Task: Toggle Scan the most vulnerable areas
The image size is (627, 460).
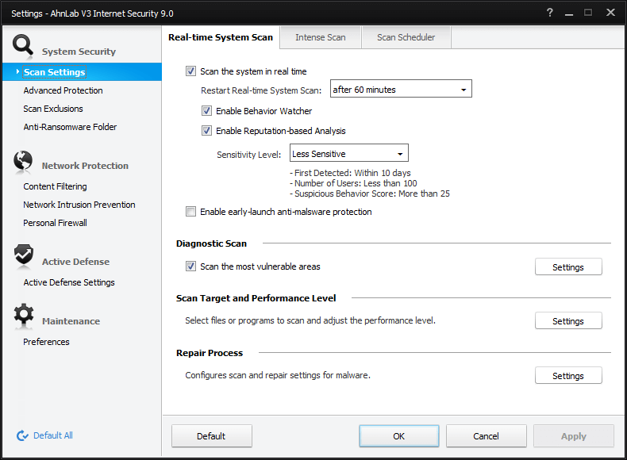Action: click(x=190, y=266)
